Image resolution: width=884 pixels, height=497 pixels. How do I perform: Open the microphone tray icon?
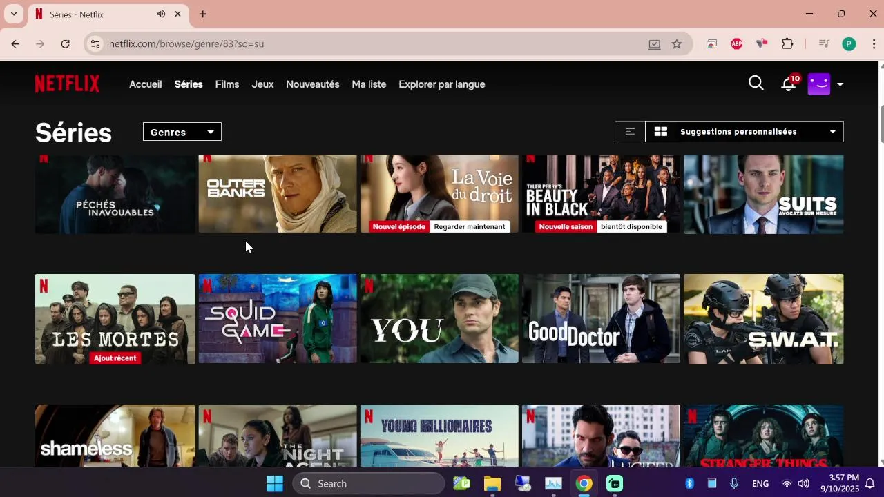pyautogui.click(x=734, y=483)
